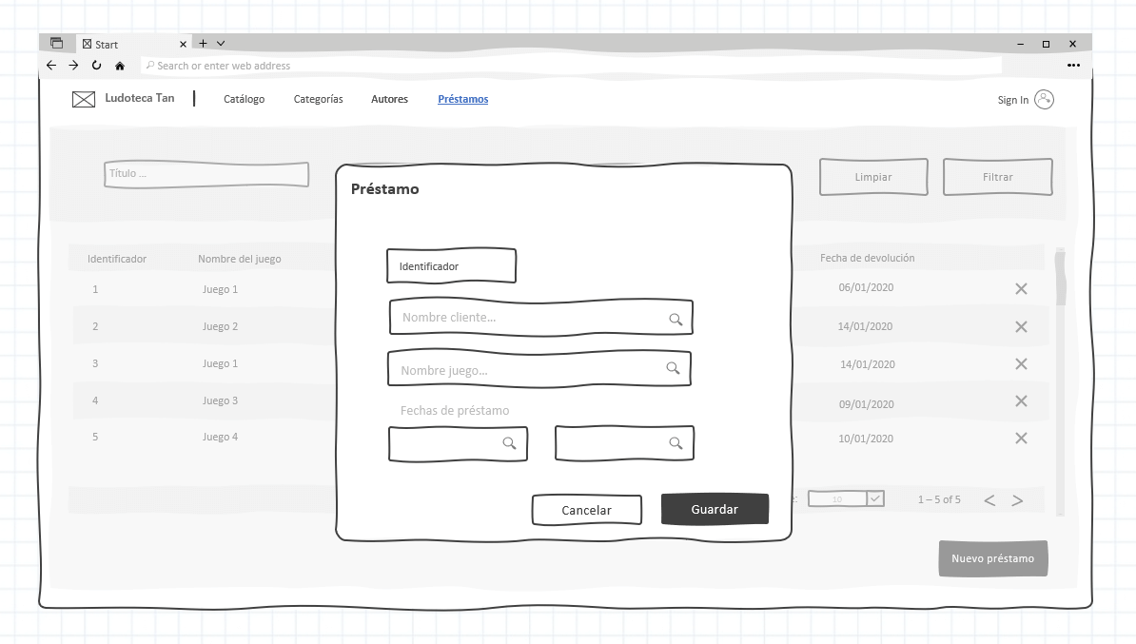The width and height of the screenshot is (1136, 644).
Task: Click the search icon in Nombre juego field
Action: [x=673, y=369]
